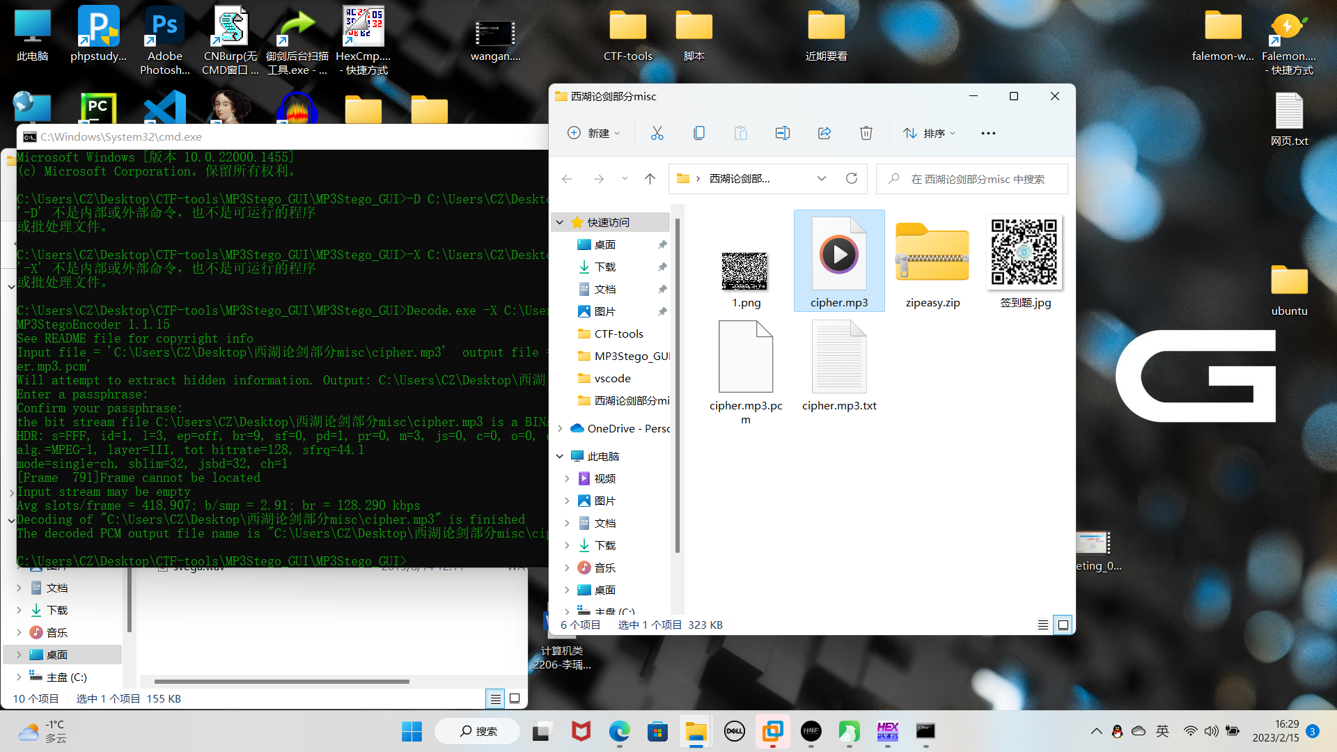Click the Copy icon in Explorer toolbar
Image resolution: width=1337 pixels, height=752 pixels.
[x=698, y=133]
